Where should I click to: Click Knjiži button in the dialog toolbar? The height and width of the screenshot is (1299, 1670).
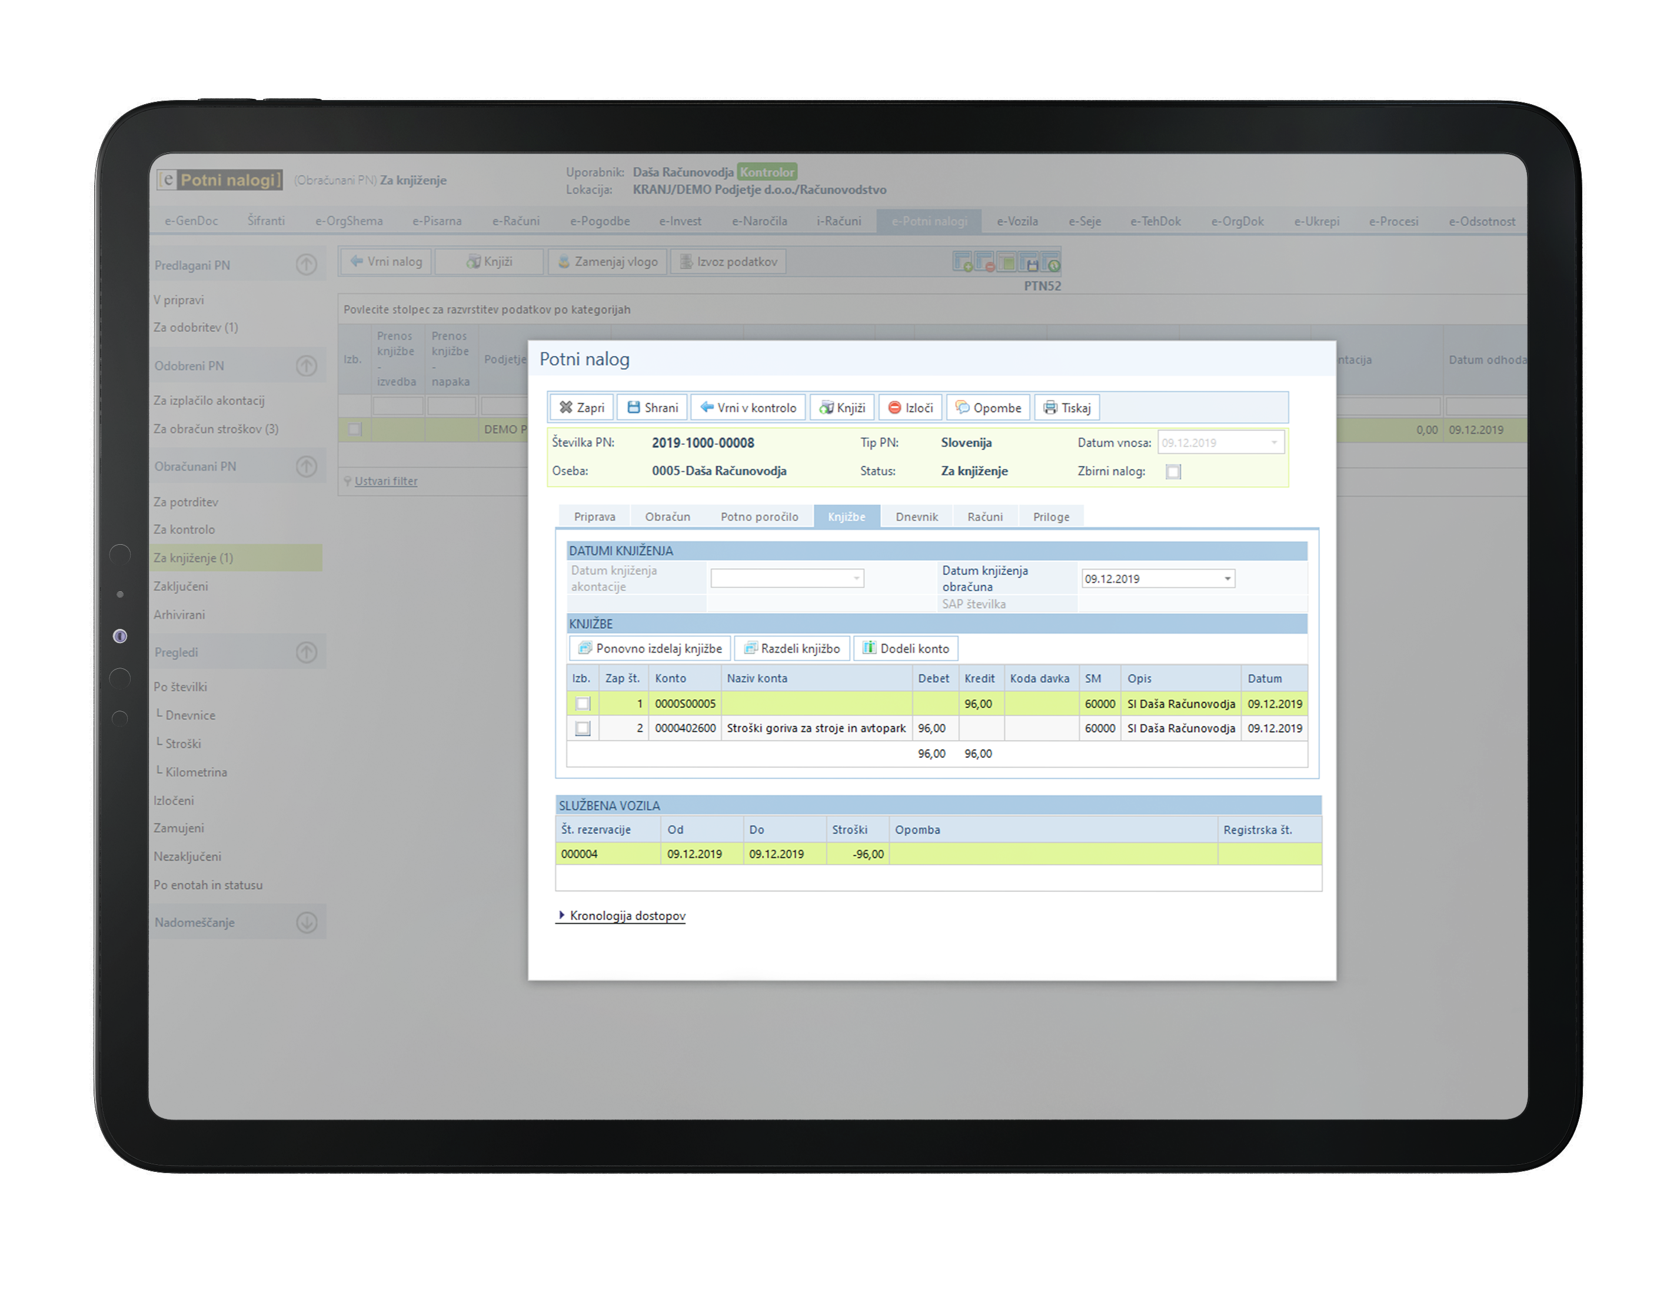[x=842, y=408]
